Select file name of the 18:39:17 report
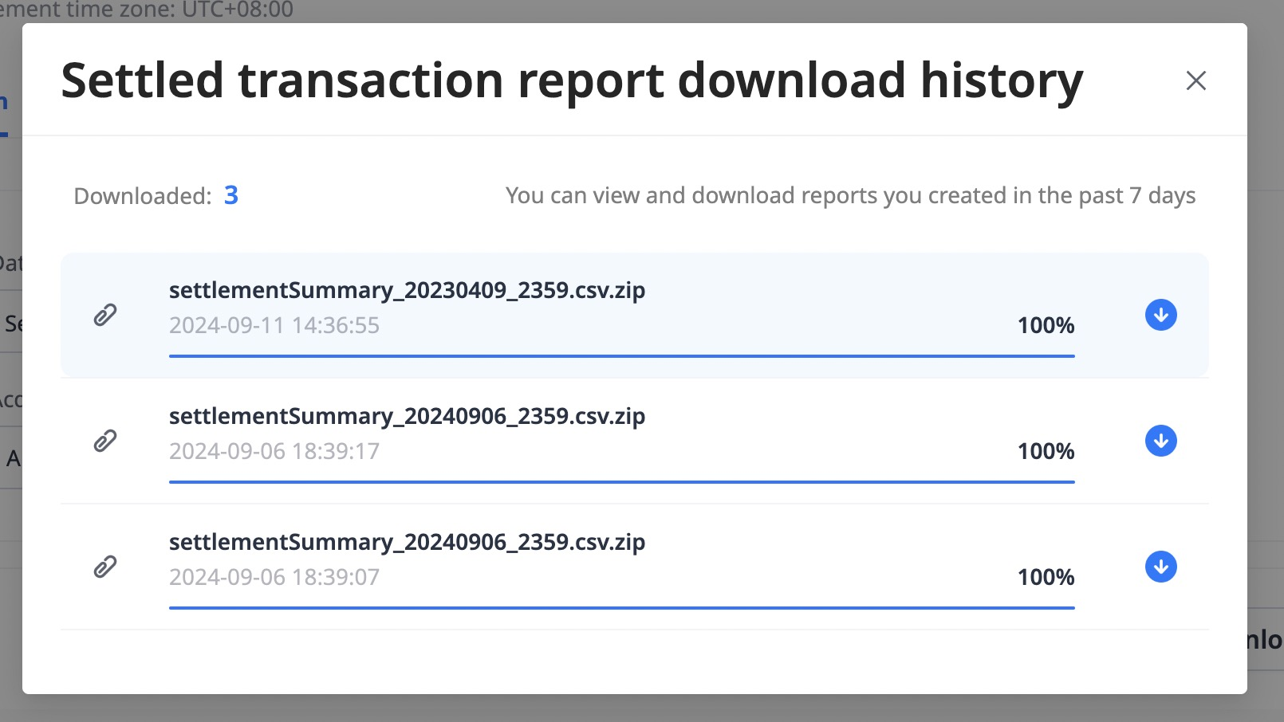The image size is (1284, 722). [x=407, y=416]
